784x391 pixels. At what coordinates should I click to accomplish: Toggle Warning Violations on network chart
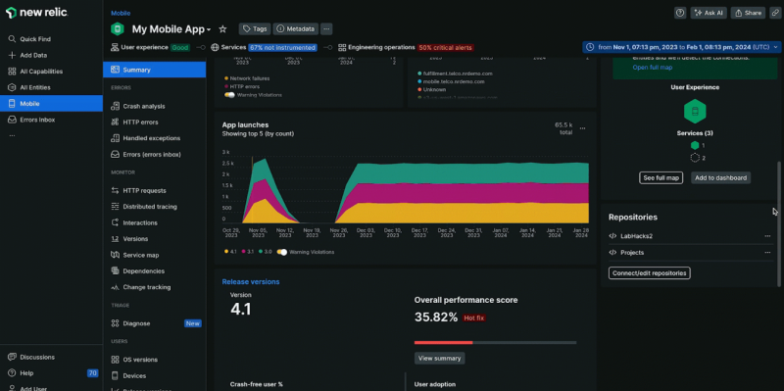click(230, 94)
